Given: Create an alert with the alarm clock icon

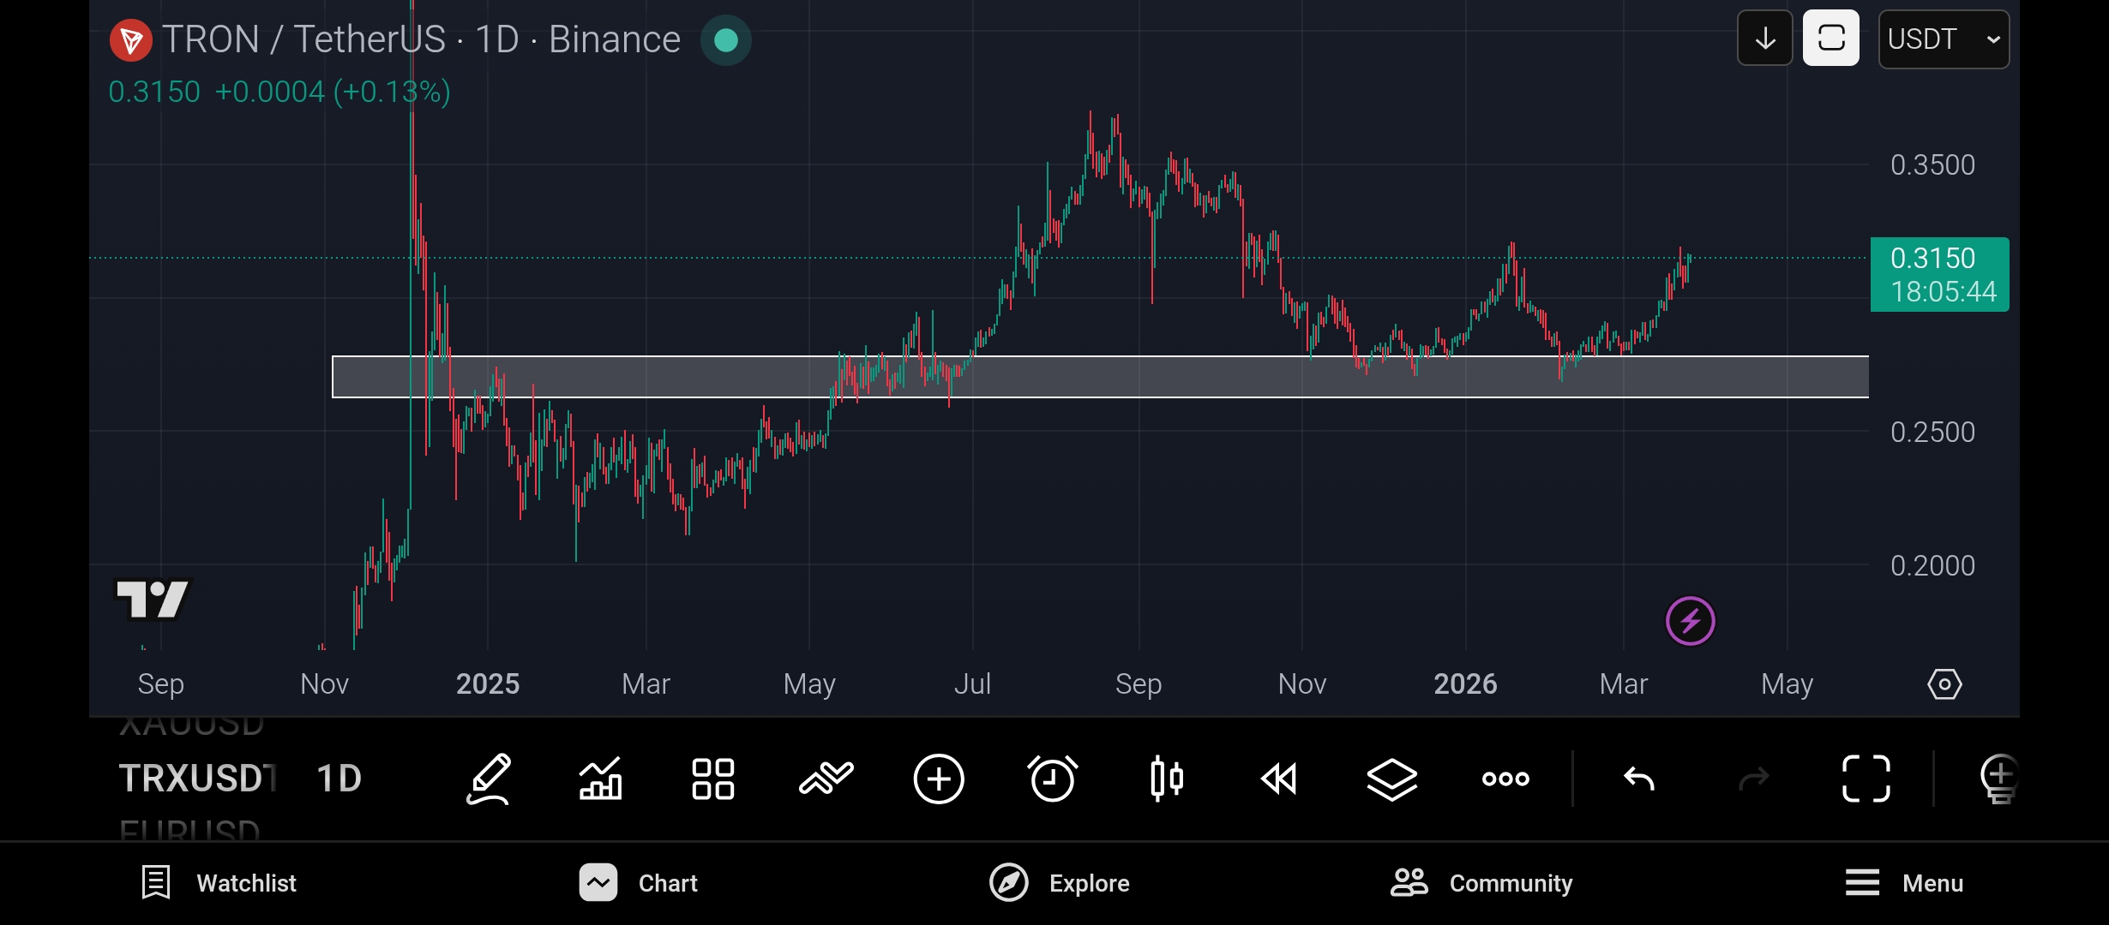Looking at the screenshot, I should pos(1052,779).
